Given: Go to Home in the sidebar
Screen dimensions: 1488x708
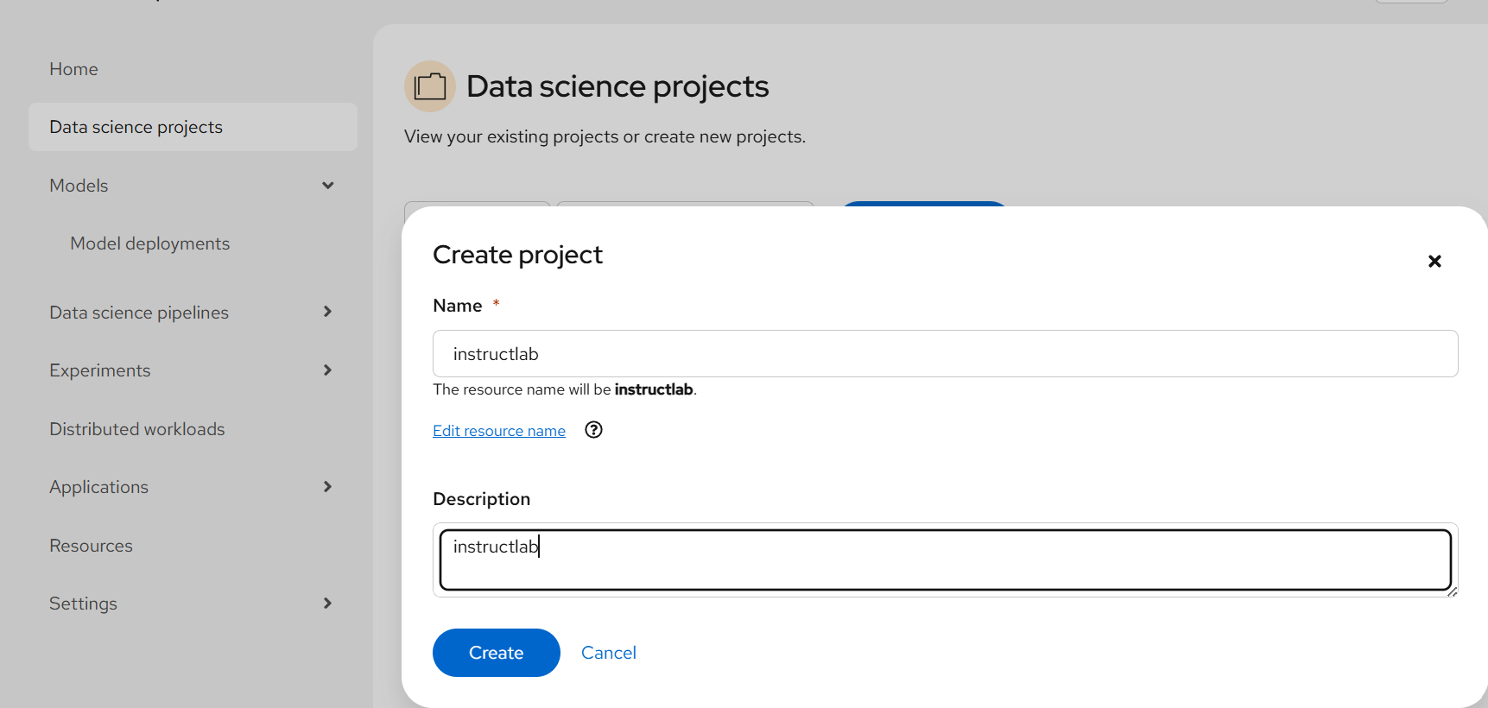Looking at the screenshot, I should (x=74, y=69).
